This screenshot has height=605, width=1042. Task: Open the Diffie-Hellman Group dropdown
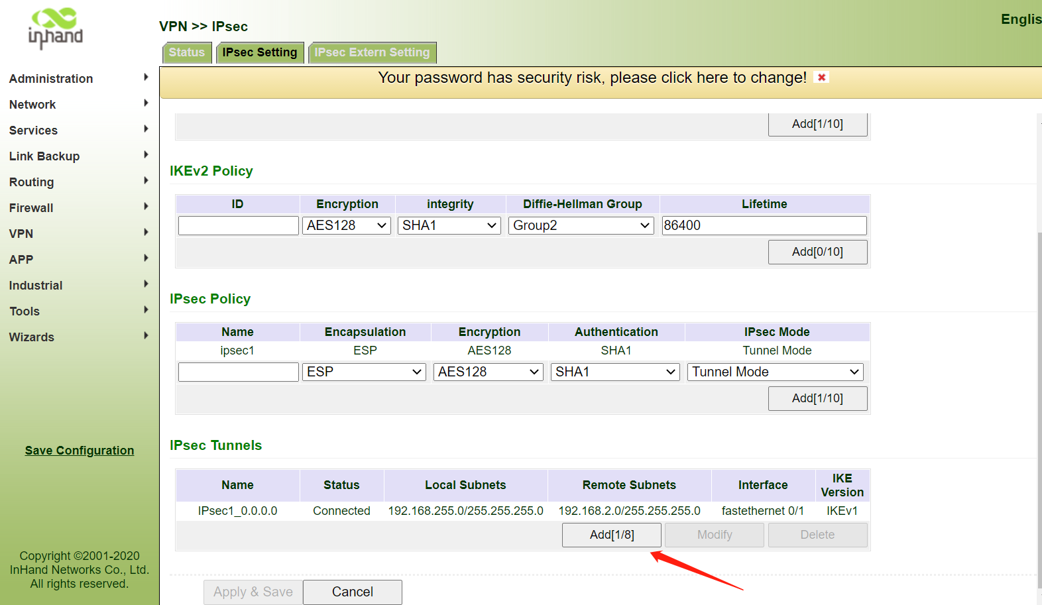click(581, 226)
